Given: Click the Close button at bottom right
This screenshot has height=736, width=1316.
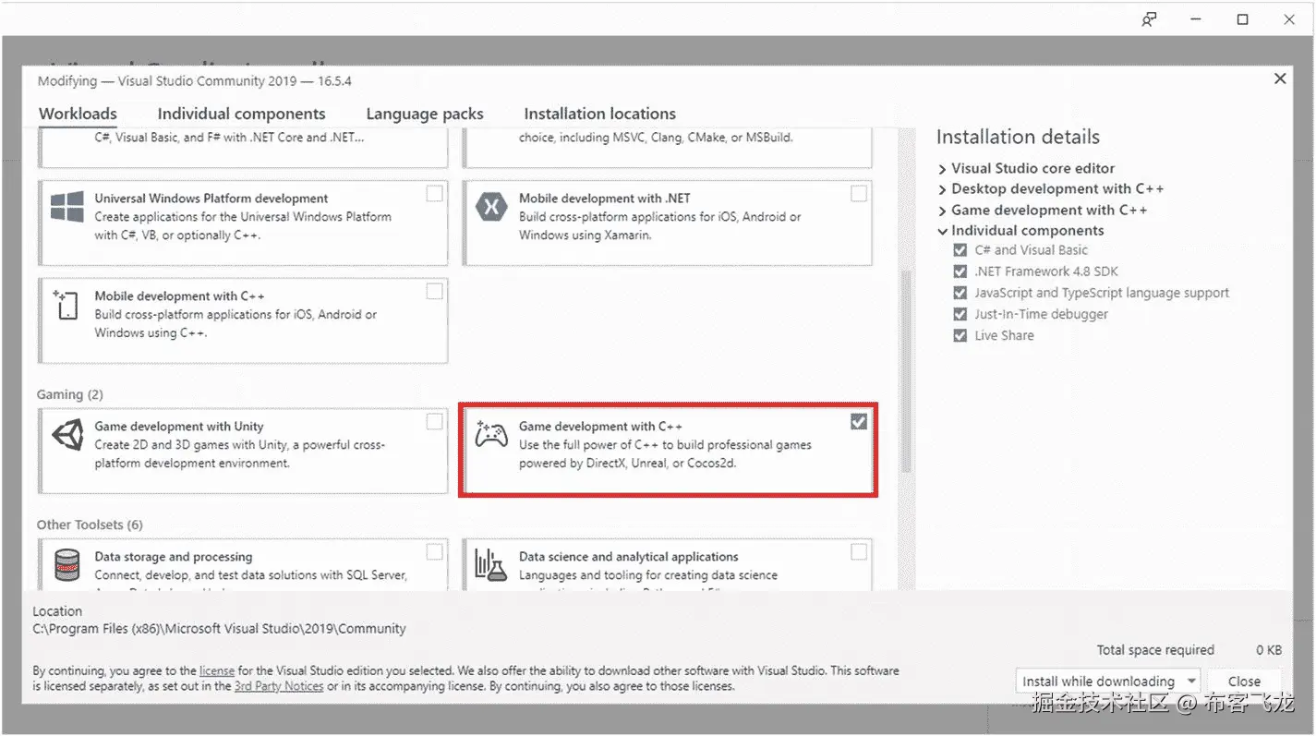Looking at the screenshot, I should 1244,682.
